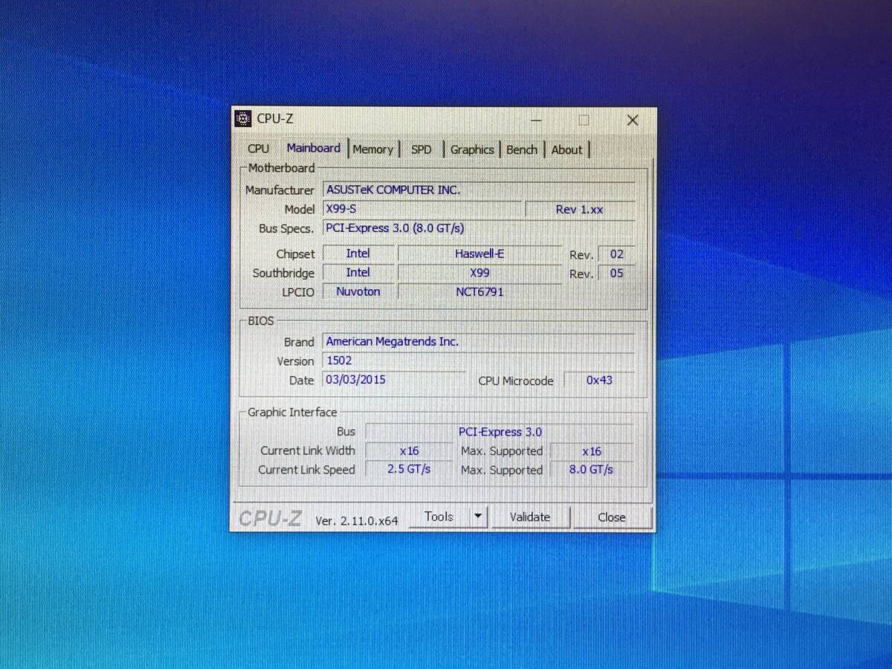Click the Validate button

[530, 517]
